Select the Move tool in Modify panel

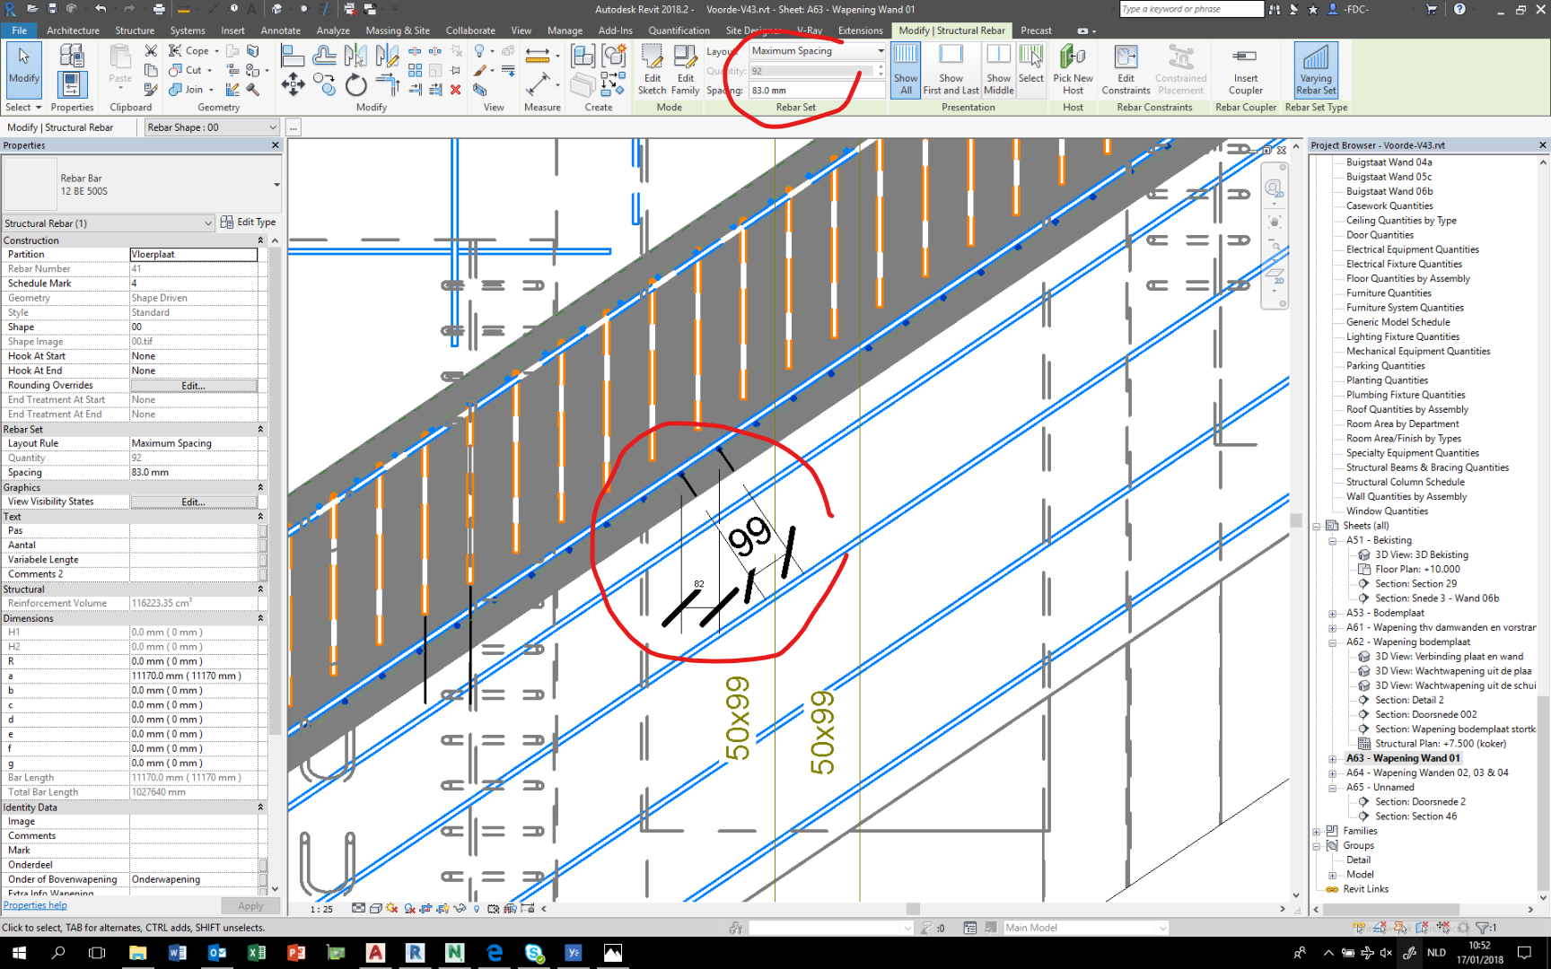(x=293, y=85)
